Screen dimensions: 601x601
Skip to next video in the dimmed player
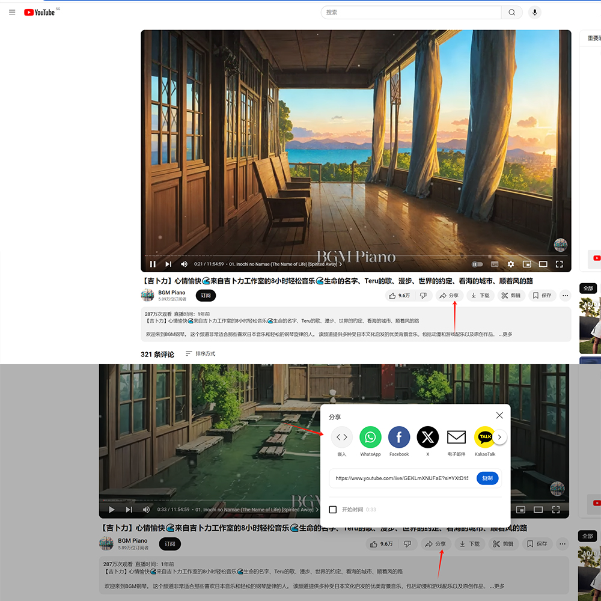(x=129, y=510)
